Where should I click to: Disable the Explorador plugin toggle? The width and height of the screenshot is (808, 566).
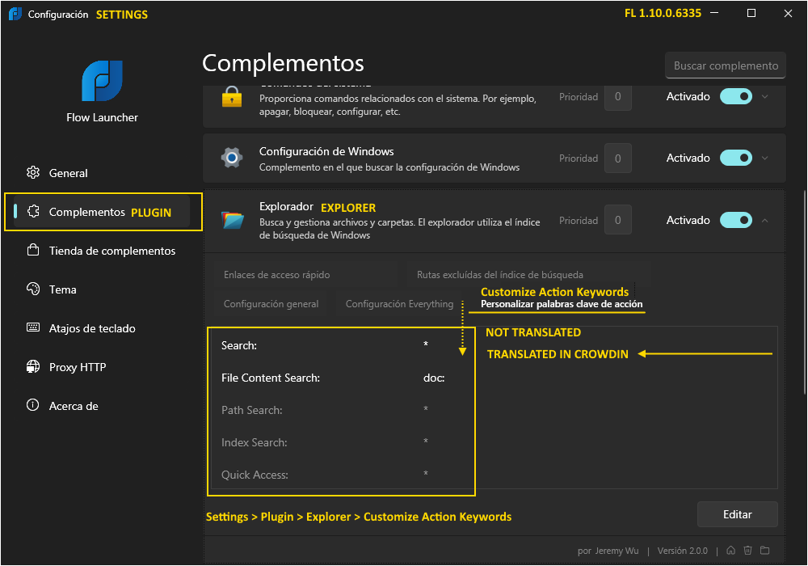click(736, 219)
